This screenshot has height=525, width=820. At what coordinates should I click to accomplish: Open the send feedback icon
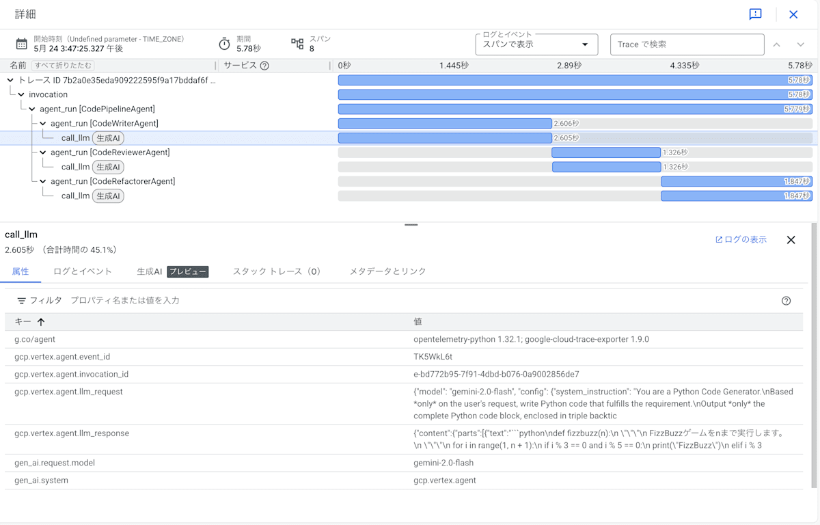tap(755, 14)
